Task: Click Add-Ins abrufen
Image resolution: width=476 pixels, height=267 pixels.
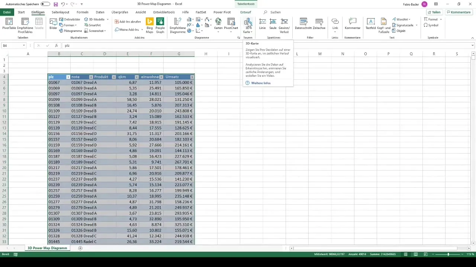Action: pos(128,22)
